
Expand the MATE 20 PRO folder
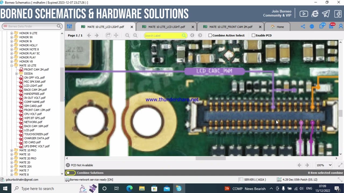[x=12, y=158]
